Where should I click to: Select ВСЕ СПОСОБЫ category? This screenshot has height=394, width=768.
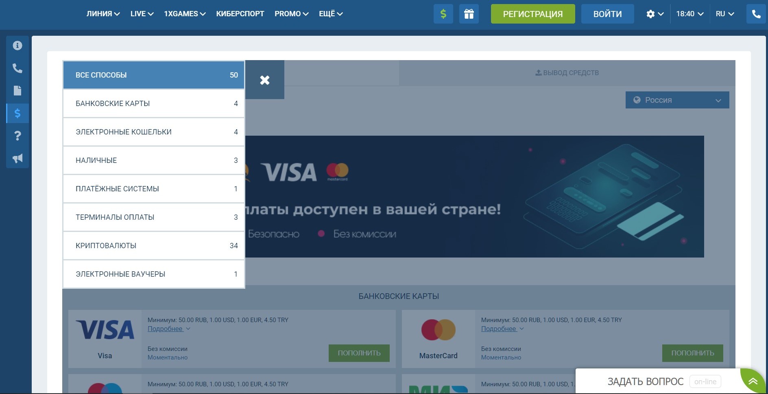[x=154, y=75]
